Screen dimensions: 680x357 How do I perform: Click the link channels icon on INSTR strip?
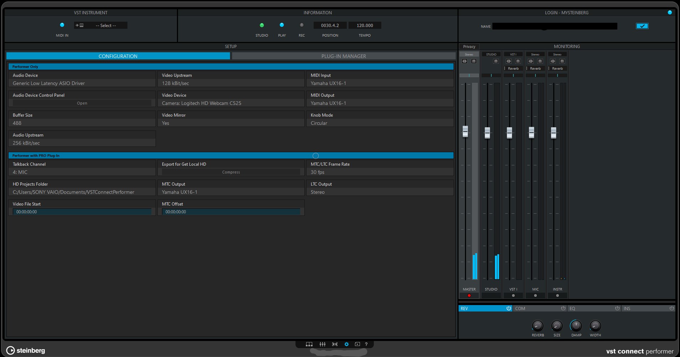click(x=553, y=61)
